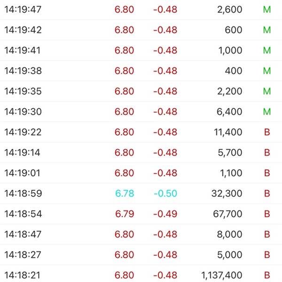The width and height of the screenshot is (282, 282).
Task: Click the 11,400 volume entry
Action: click(228, 132)
